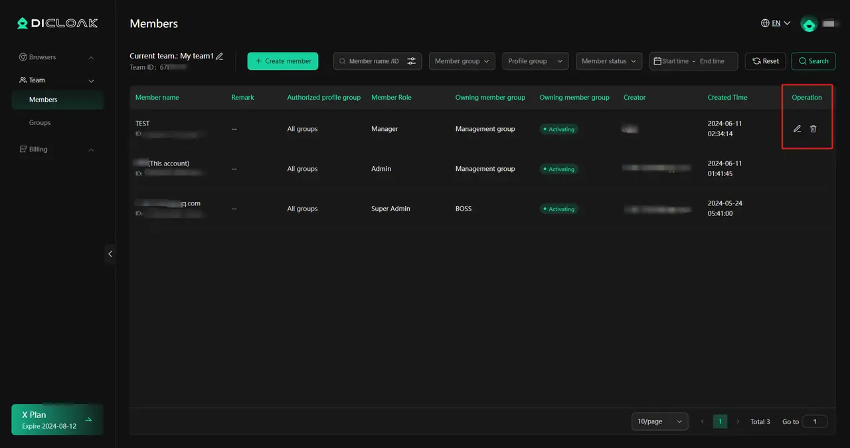Open the Profile group dropdown filter
The image size is (850, 448).
coord(535,61)
